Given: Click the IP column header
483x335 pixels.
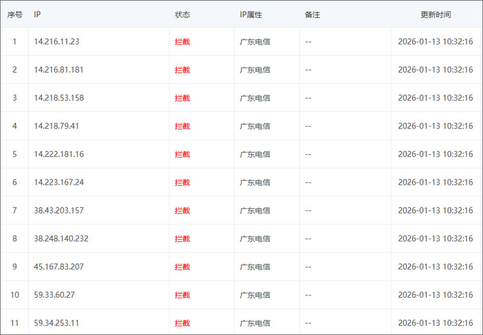Looking at the screenshot, I should (x=38, y=14).
